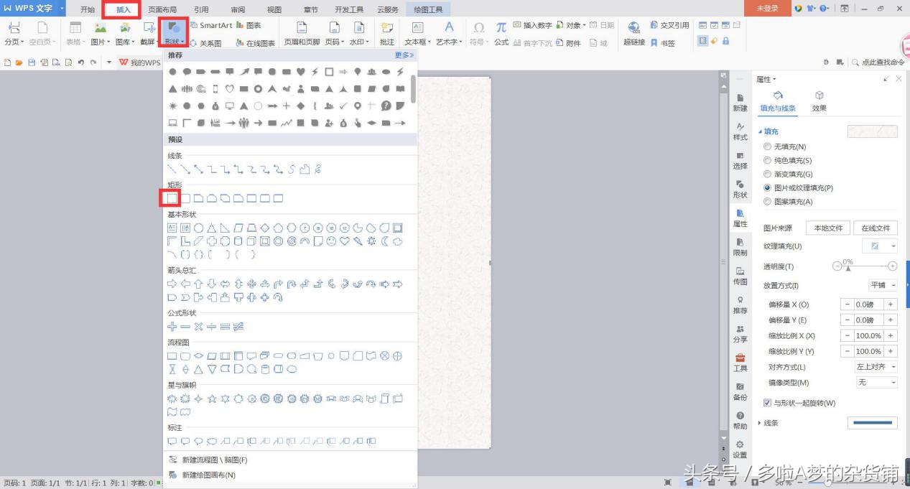
Task: Switch to the 页面布局 ribbon tab
Action: pyautogui.click(x=162, y=9)
